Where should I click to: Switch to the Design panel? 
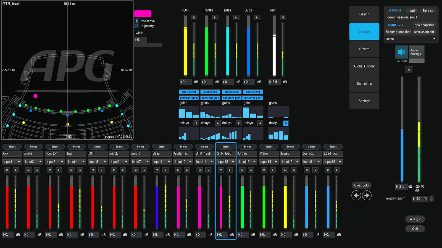coord(364,14)
